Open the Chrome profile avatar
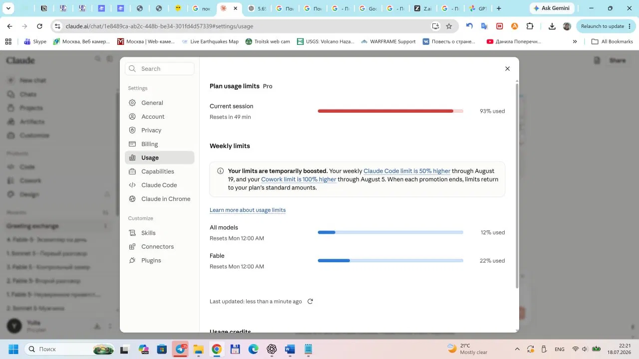Screen dimensions: 639x359 point(567,26)
